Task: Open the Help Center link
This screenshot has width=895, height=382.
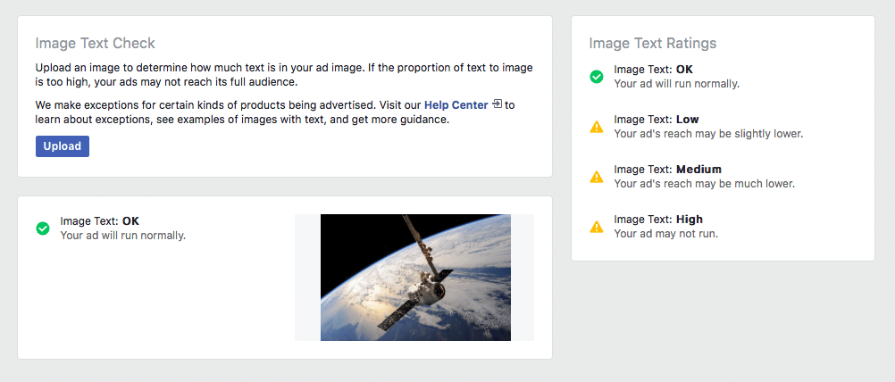Action: (456, 105)
